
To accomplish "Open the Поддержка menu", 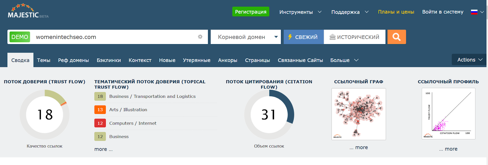I will pos(350,12).
